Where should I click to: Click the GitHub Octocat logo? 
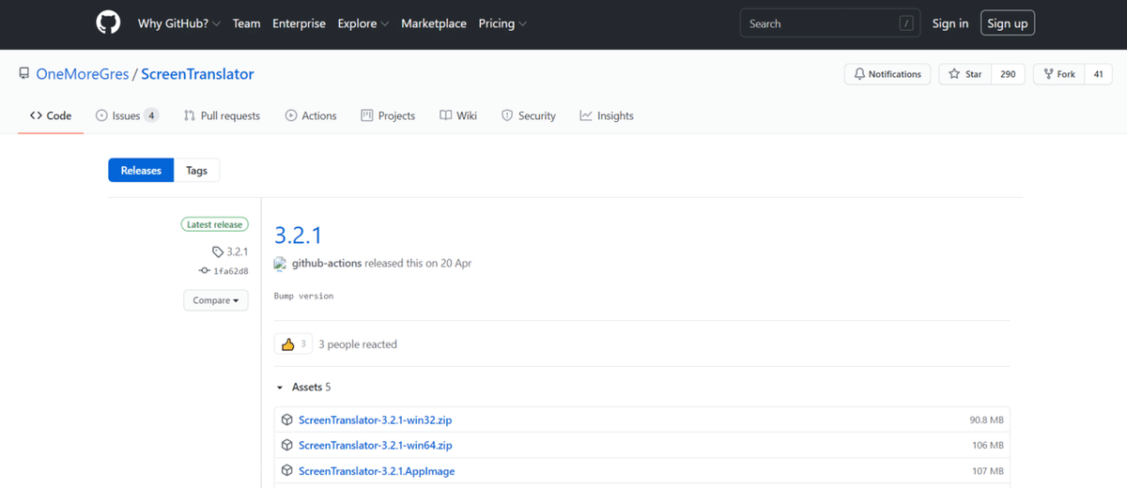(x=108, y=23)
